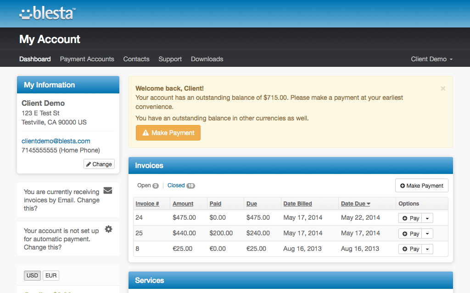The height and width of the screenshot is (293, 470).
Task: Pay invoice 25
Action: click(x=410, y=233)
